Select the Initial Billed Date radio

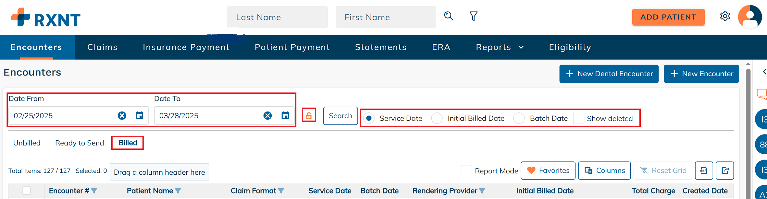[x=437, y=118]
